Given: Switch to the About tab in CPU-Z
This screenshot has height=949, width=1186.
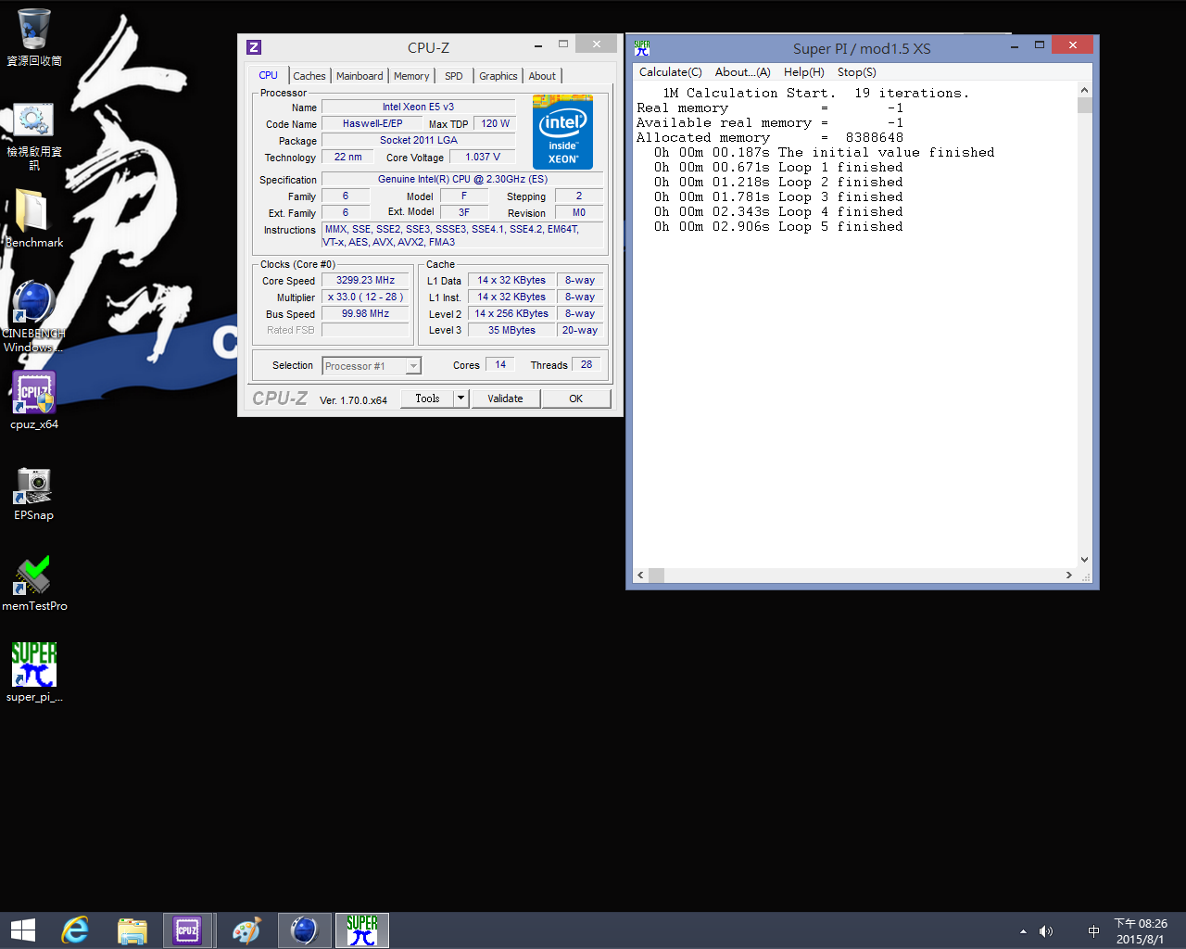Looking at the screenshot, I should point(543,76).
